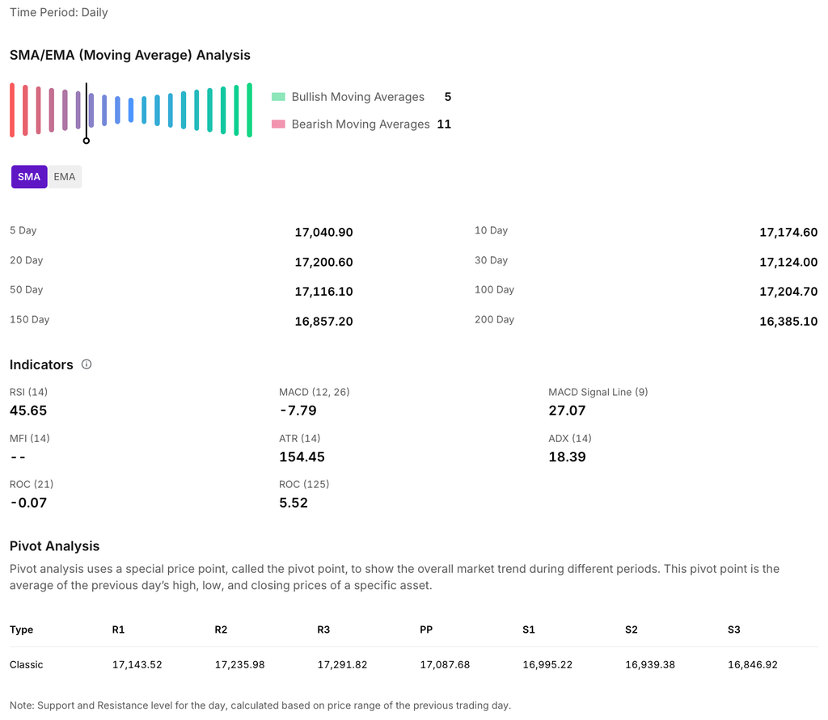Click the ATR (14) value 154.45
Image resolution: width=828 pixels, height=720 pixels.
pyautogui.click(x=302, y=457)
